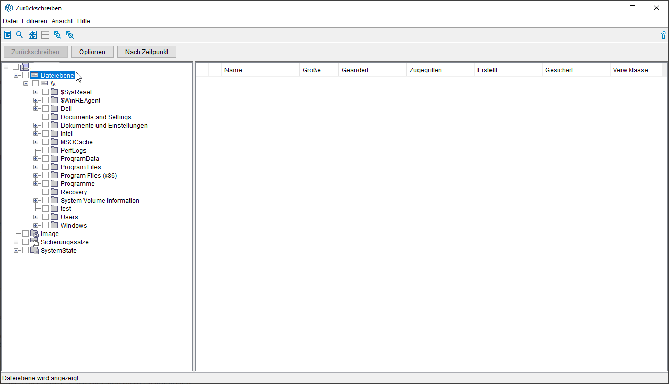Screen dimensions: 669x384
Task: Check the Documents and Settings checkbox
Action: click(x=45, y=117)
